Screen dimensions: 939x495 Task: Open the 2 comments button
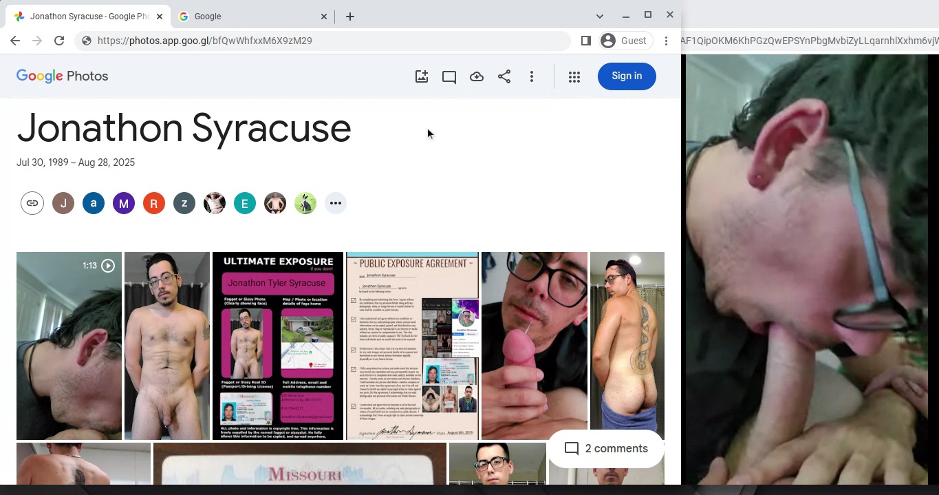[x=606, y=448]
